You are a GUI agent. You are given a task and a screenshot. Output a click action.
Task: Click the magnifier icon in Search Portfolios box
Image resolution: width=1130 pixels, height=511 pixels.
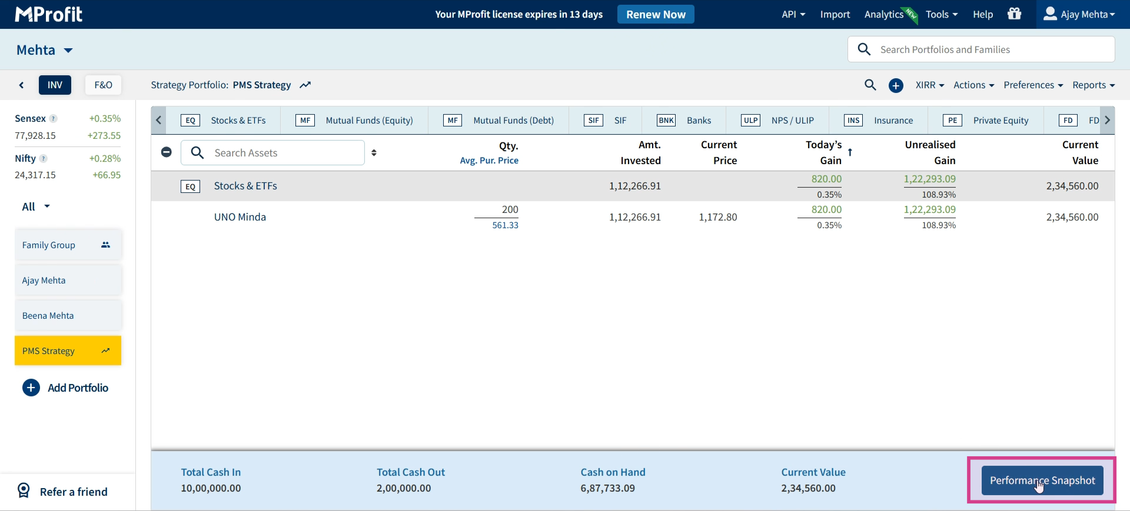864,49
